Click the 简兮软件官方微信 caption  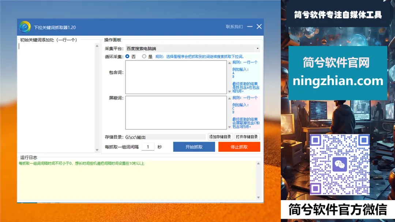tap(338, 210)
